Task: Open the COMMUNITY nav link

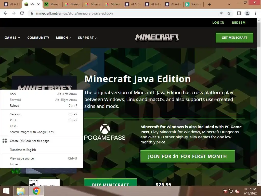Action: 38,38
